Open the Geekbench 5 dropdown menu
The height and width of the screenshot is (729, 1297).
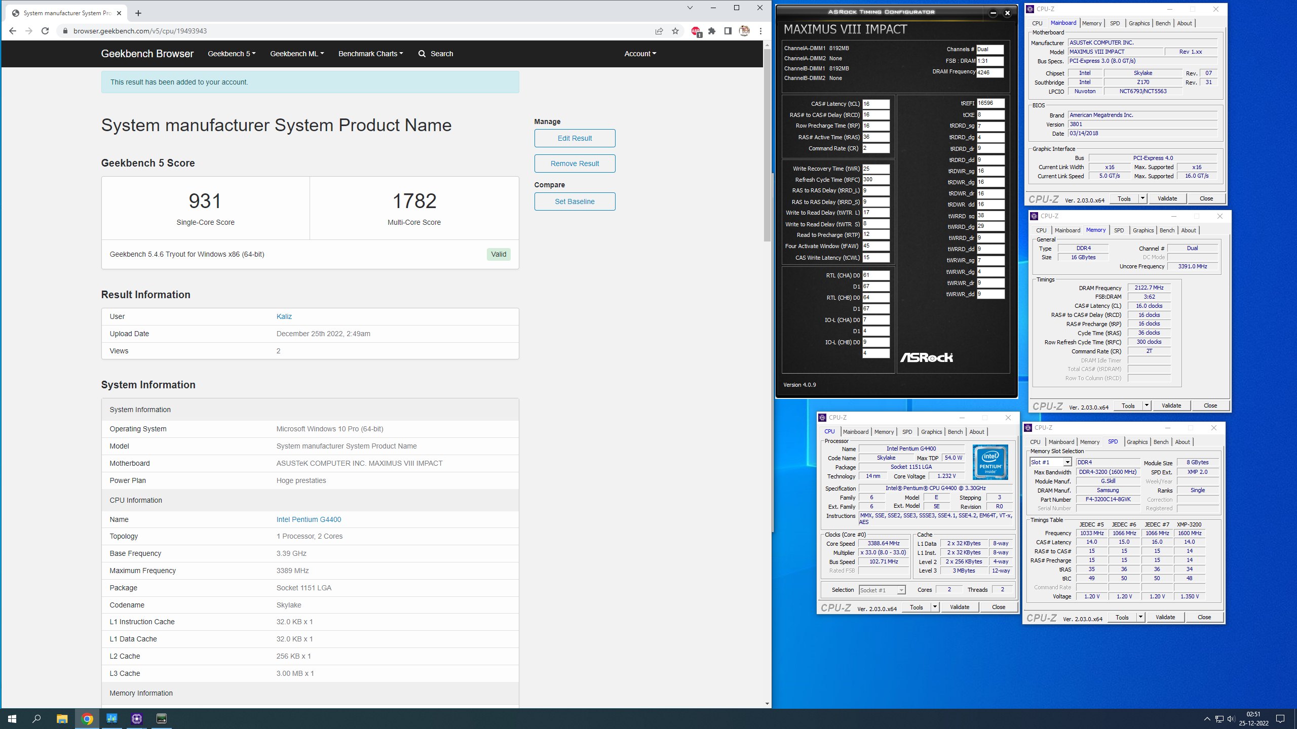232,54
